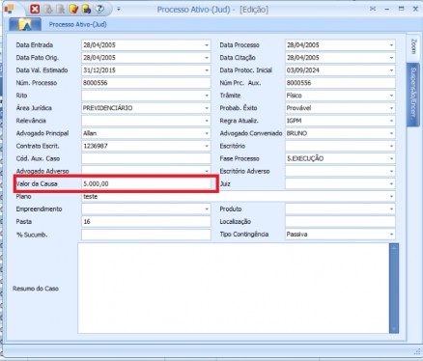Click the folder application menu button
The height and width of the screenshot is (361, 423).
click(25, 24)
